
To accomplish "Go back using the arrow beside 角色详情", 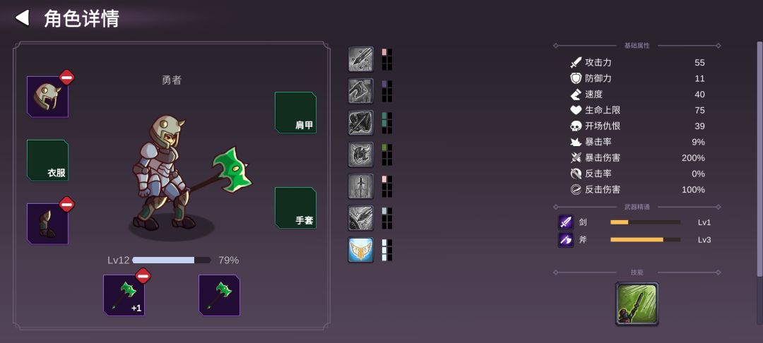I will point(22,18).
